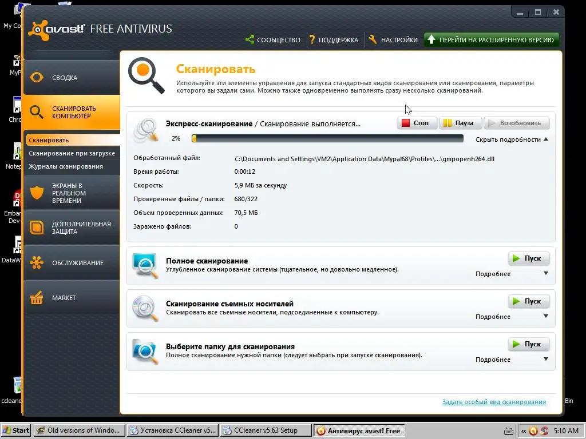
Task: Open СООБЩЕСТВО in top menu
Action: pos(273,39)
